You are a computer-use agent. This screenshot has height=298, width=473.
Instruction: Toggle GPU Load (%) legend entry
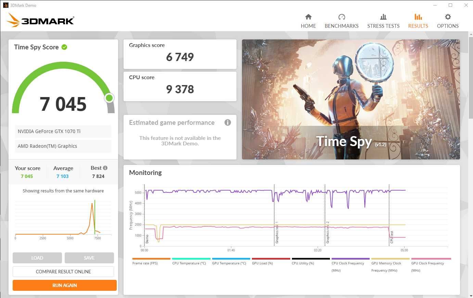tap(271, 261)
